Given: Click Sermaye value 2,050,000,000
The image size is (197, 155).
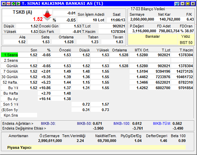Looking at the screenshot, I should pyautogui.click(x=142, y=19).
